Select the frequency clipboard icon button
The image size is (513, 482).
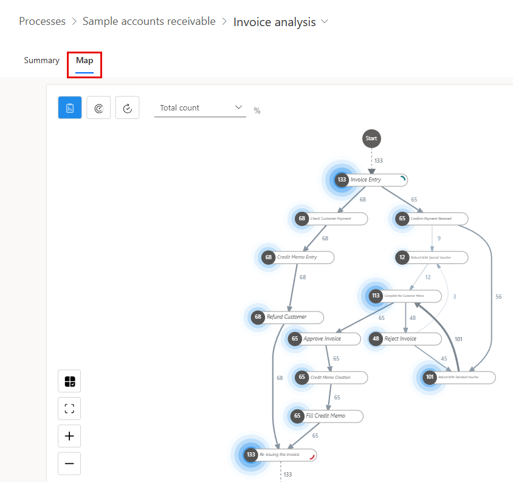point(70,107)
